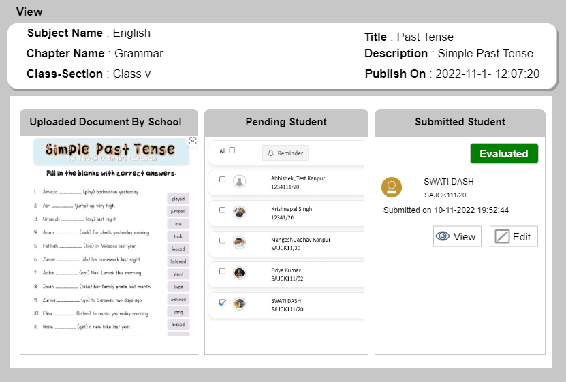The height and width of the screenshot is (382, 566).
Task: Send a Reminder to pending students
Action: 285,153
